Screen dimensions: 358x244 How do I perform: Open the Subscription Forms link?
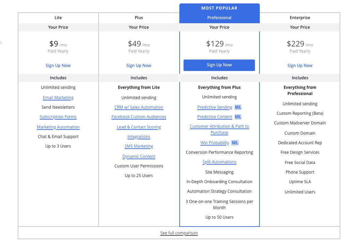click(58, 117)
